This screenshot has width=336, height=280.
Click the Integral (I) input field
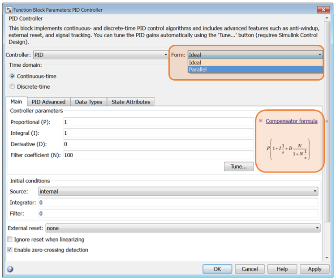coord(158,133)
